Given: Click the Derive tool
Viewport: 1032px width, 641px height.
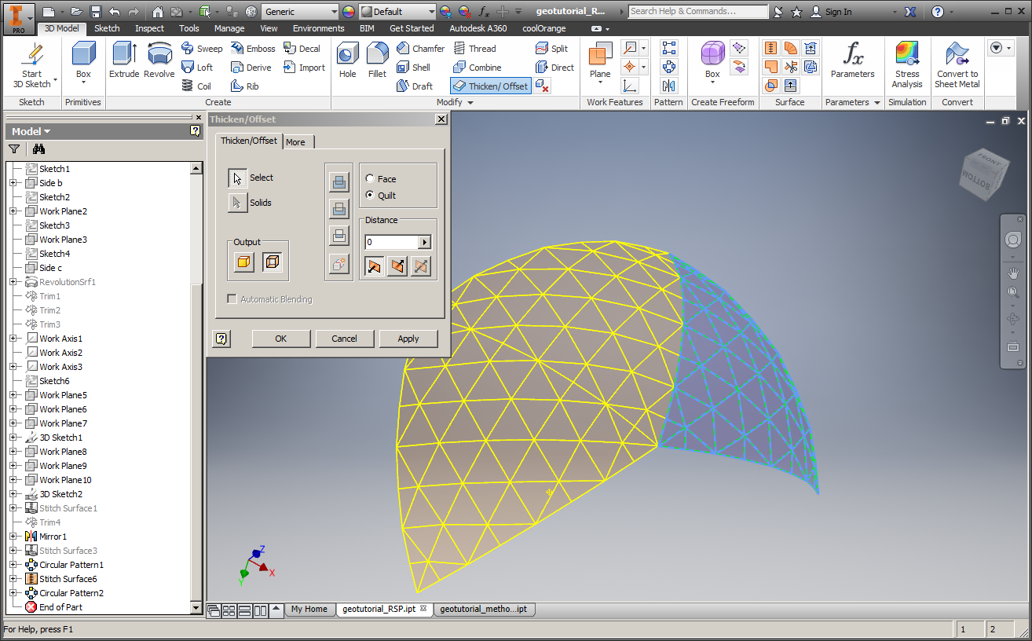Looking at the screenshot, I should [251, 68].
